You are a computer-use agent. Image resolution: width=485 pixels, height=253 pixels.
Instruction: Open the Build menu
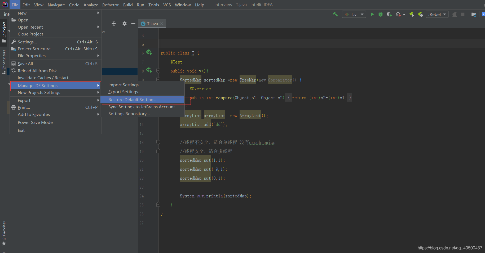(128, 5)
